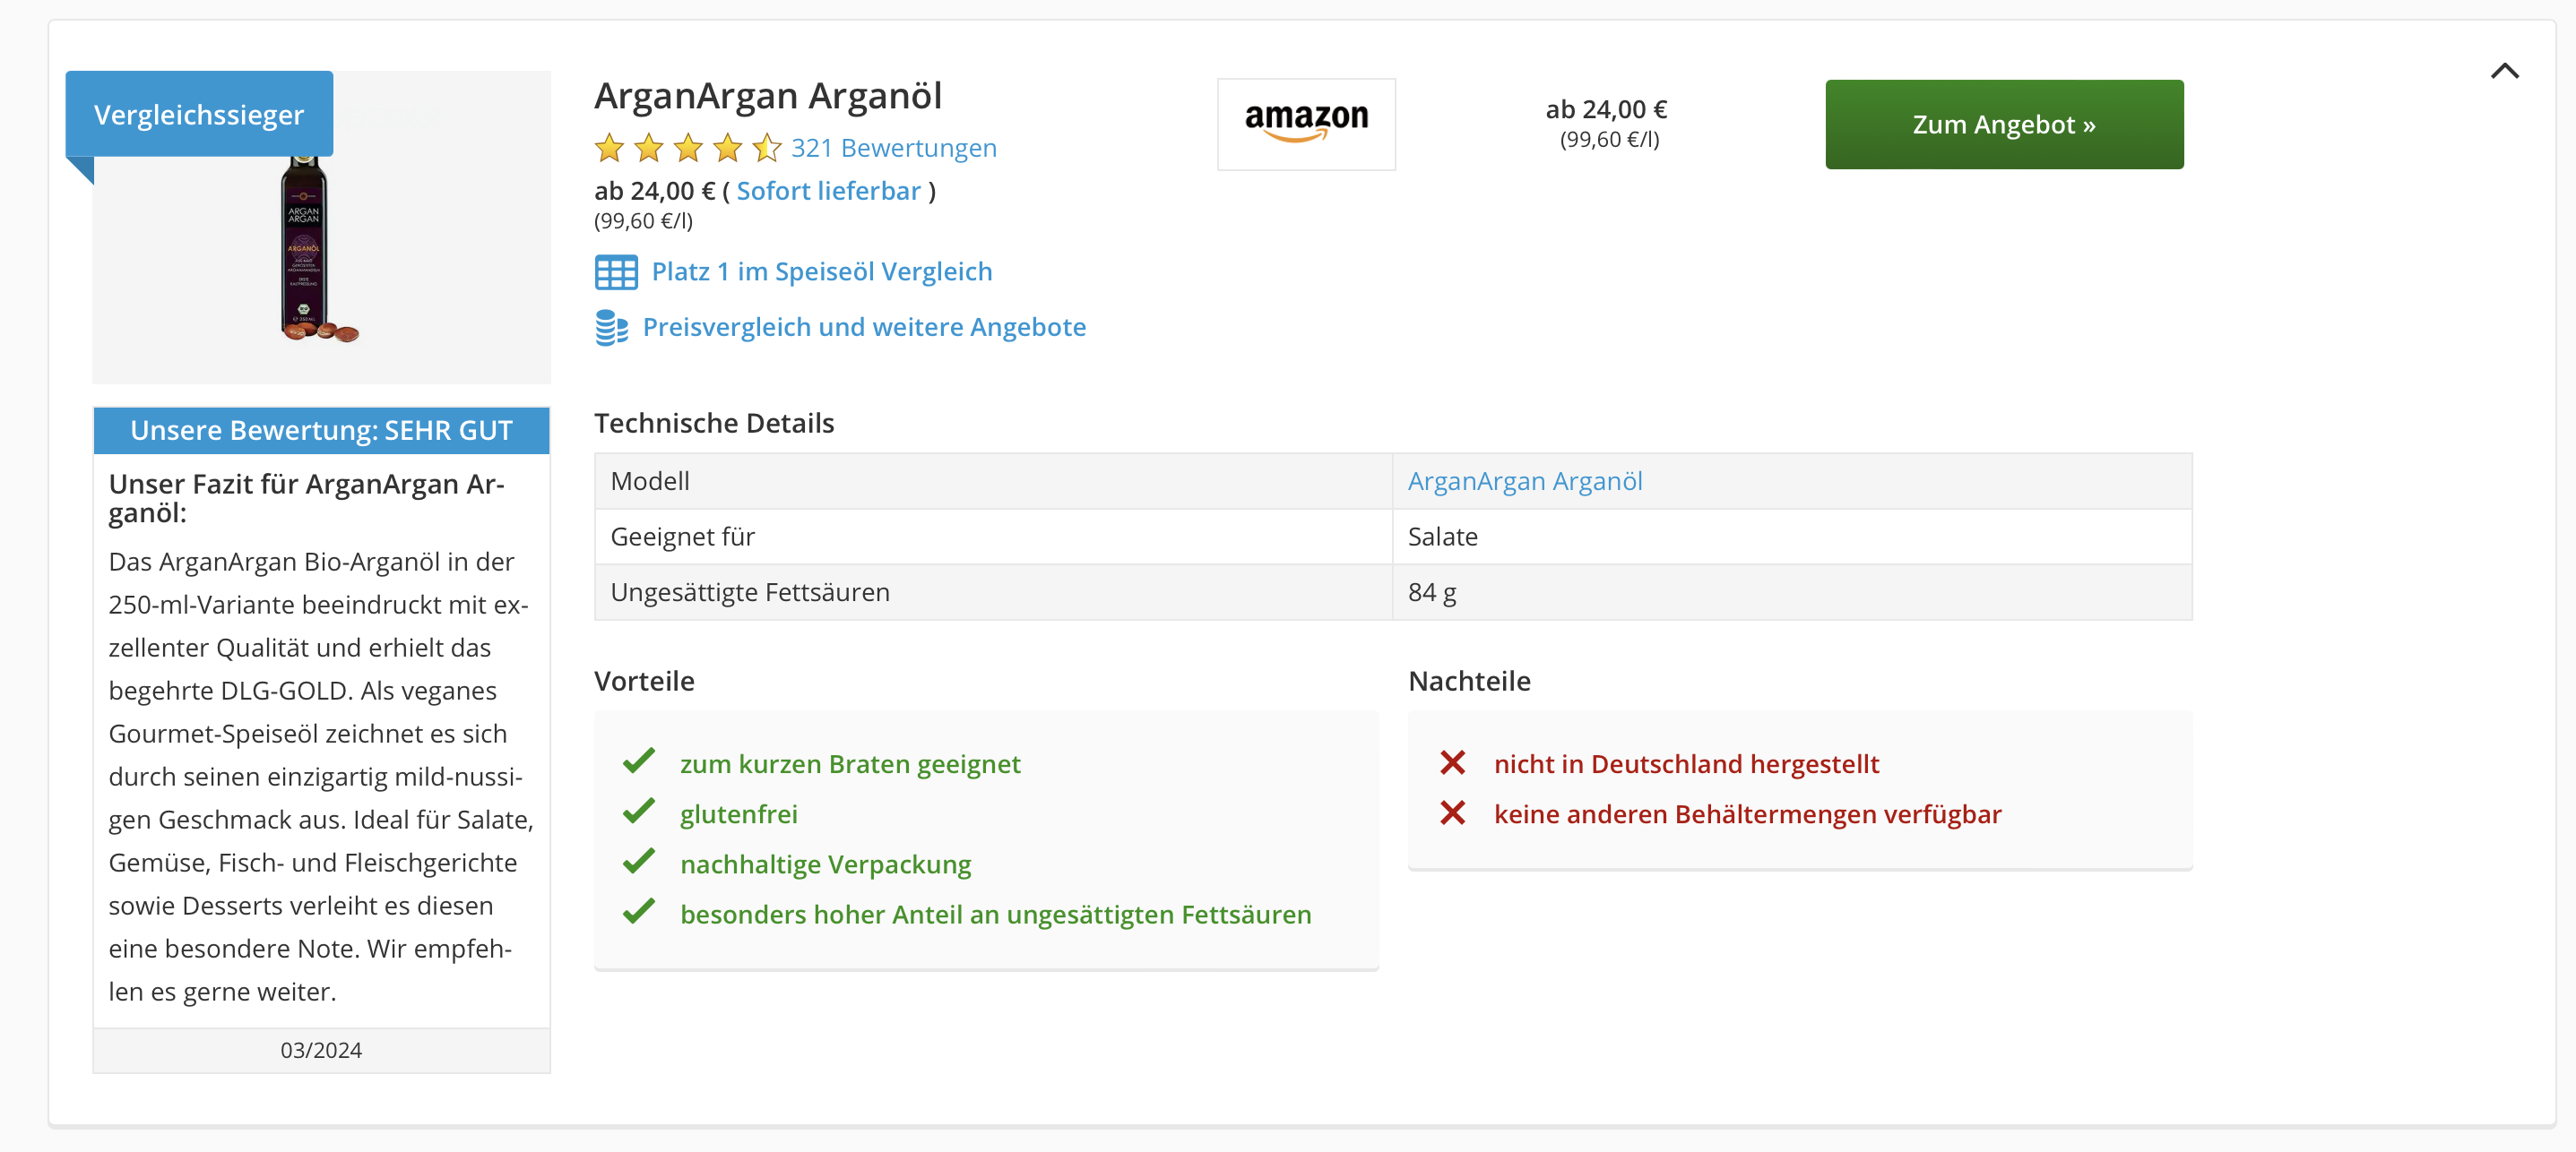Viewport: 2576px width, 1152px height.
Task: Click the Amazon logo
Action: [1306, 122]
